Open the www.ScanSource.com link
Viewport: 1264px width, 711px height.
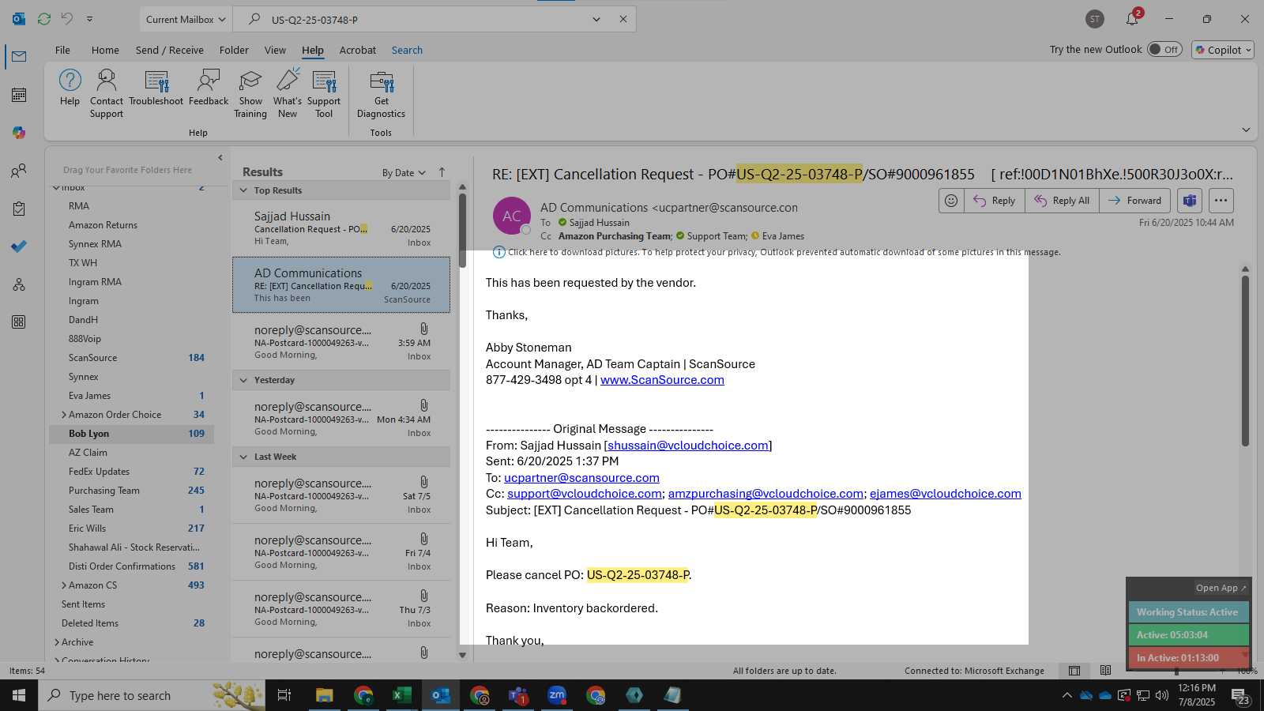[662, 380]
